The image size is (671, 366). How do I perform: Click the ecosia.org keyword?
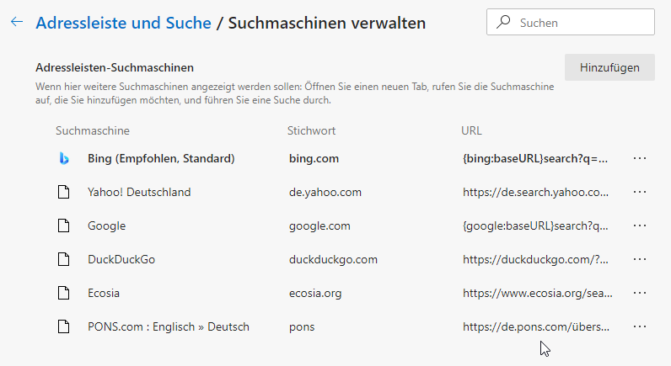(315, 293)
